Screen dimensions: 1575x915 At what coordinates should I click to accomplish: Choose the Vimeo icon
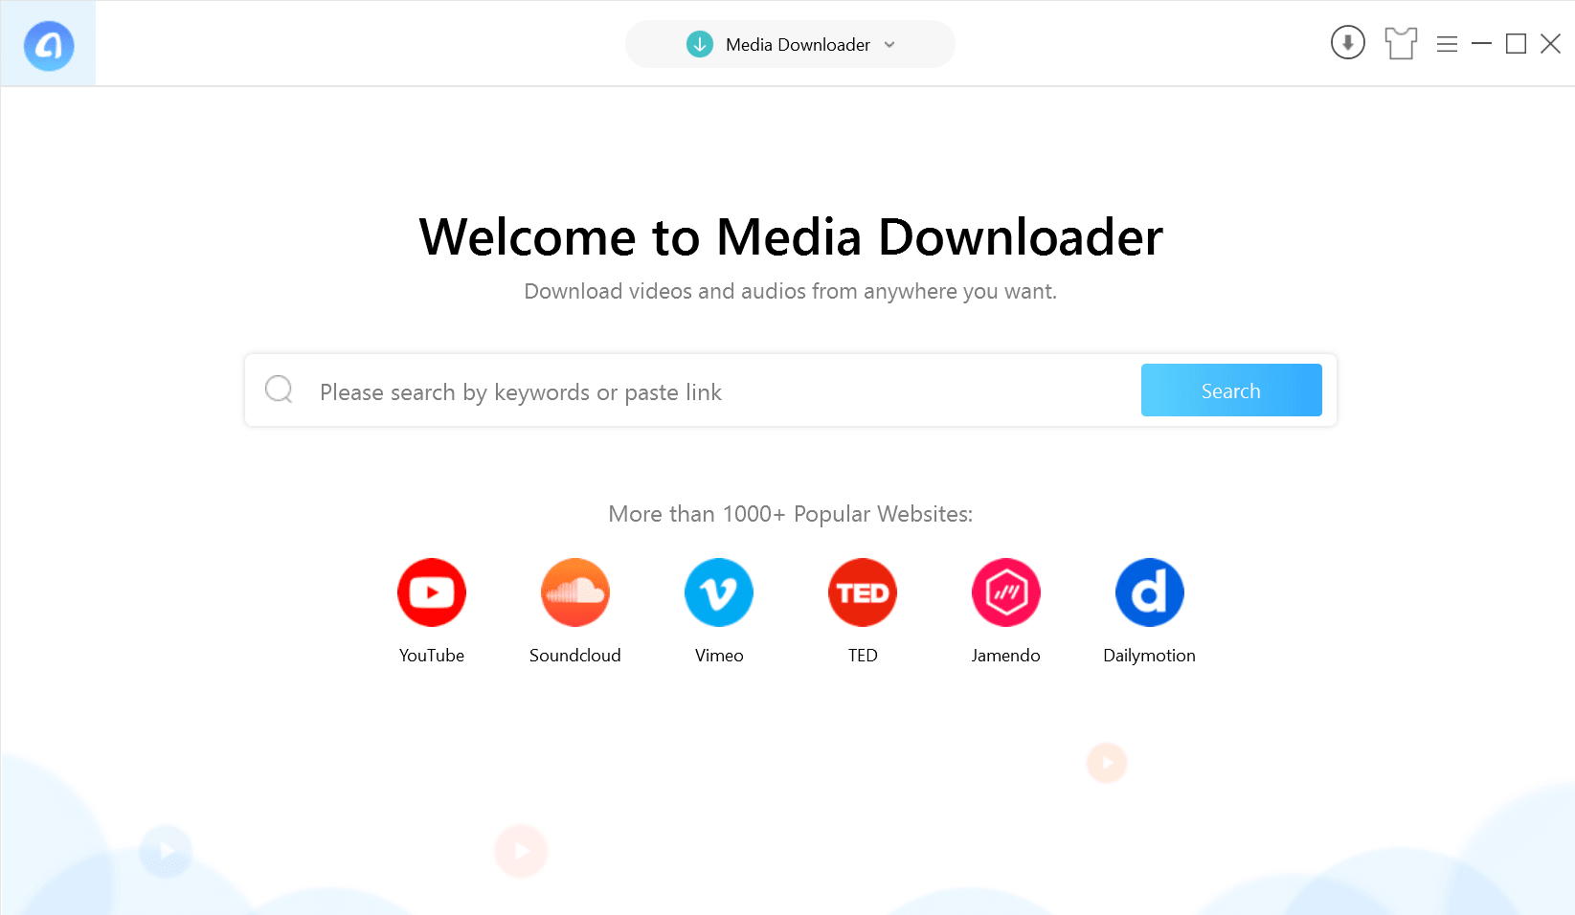coord(719,592)
